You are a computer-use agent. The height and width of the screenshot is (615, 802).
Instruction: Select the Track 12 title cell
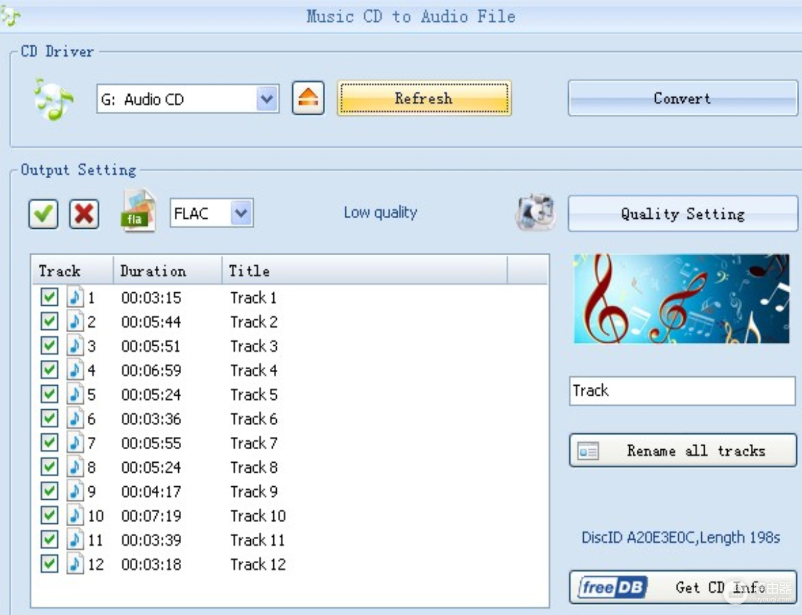[258, 564]
